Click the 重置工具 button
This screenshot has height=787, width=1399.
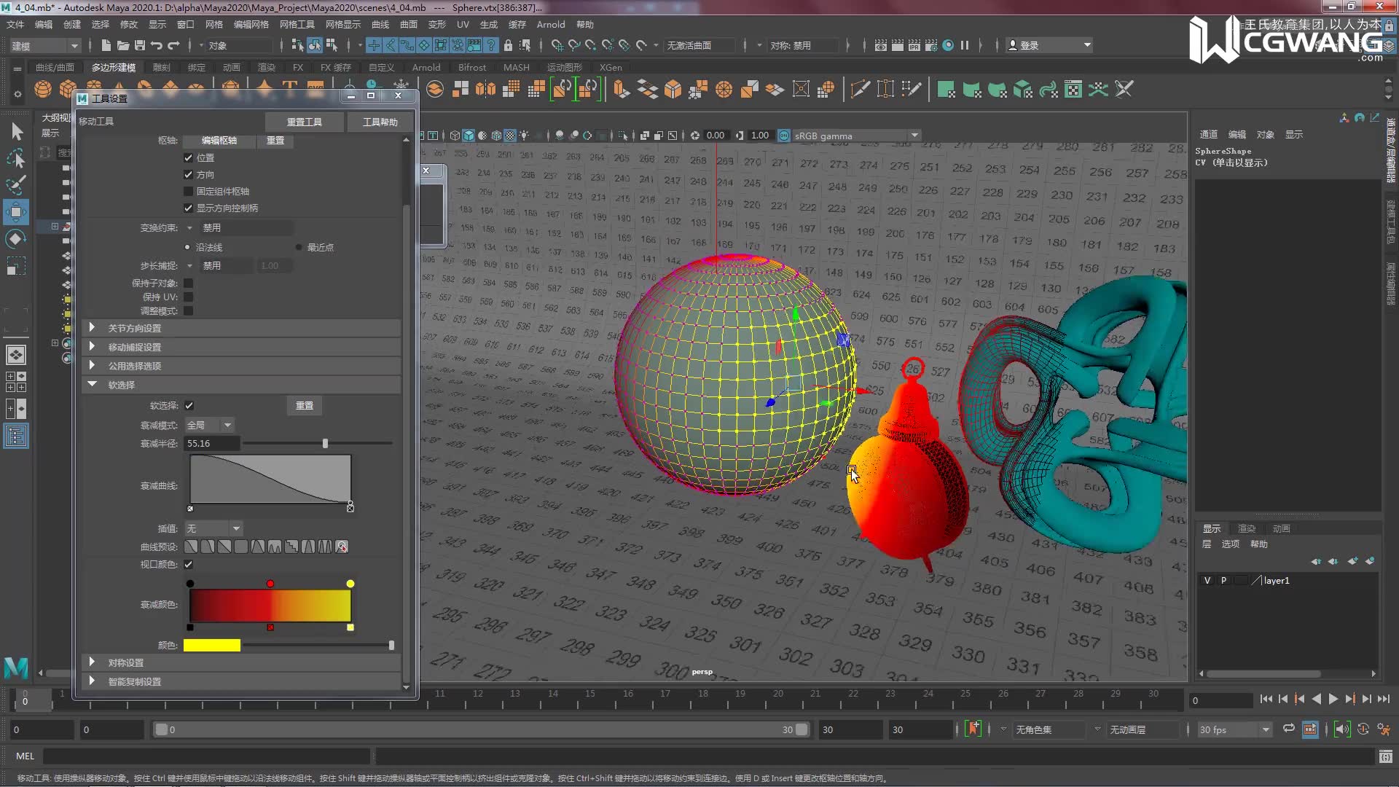[x=304, y=122]
